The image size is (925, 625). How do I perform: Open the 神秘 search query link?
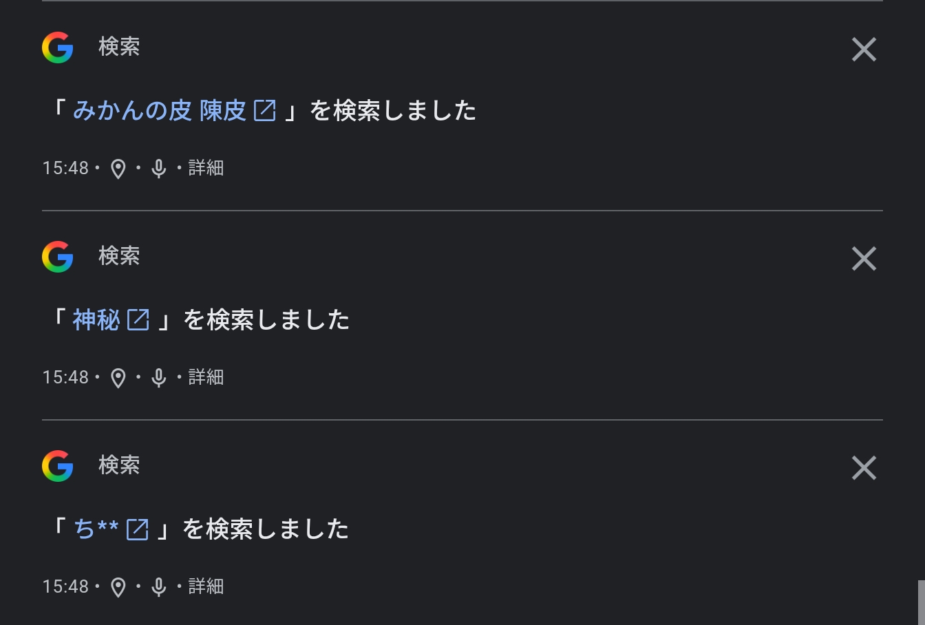(96, 319)
